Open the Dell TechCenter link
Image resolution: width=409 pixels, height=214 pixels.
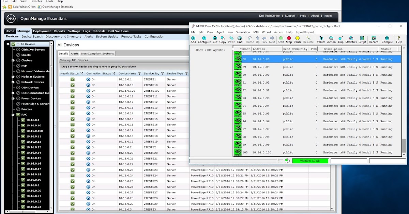(x=269, y=16)
